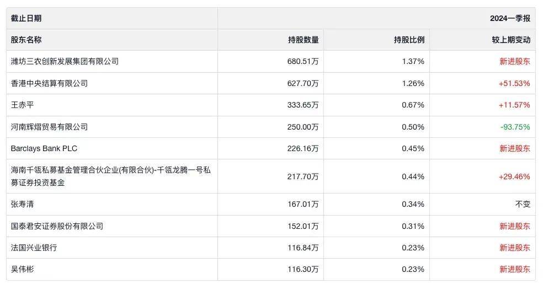Click the -93.75% change value
The width and height of the screenshot is (543, 284).
coord(515,127)
